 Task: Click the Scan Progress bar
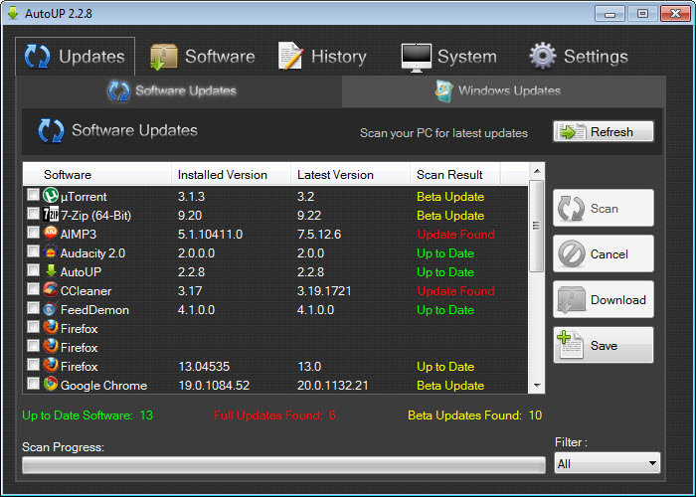coord(283,465)
